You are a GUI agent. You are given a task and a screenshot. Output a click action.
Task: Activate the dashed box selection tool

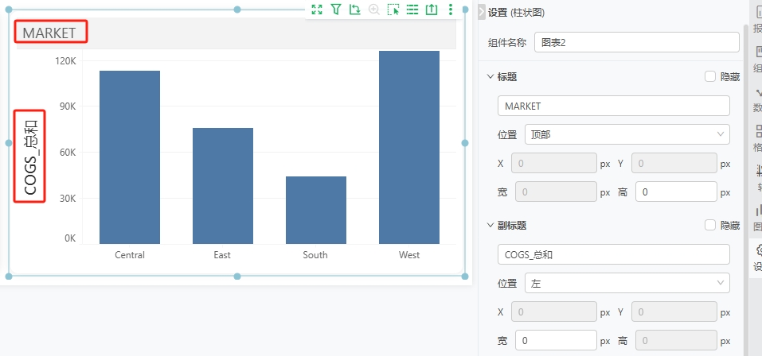[393, 10]
